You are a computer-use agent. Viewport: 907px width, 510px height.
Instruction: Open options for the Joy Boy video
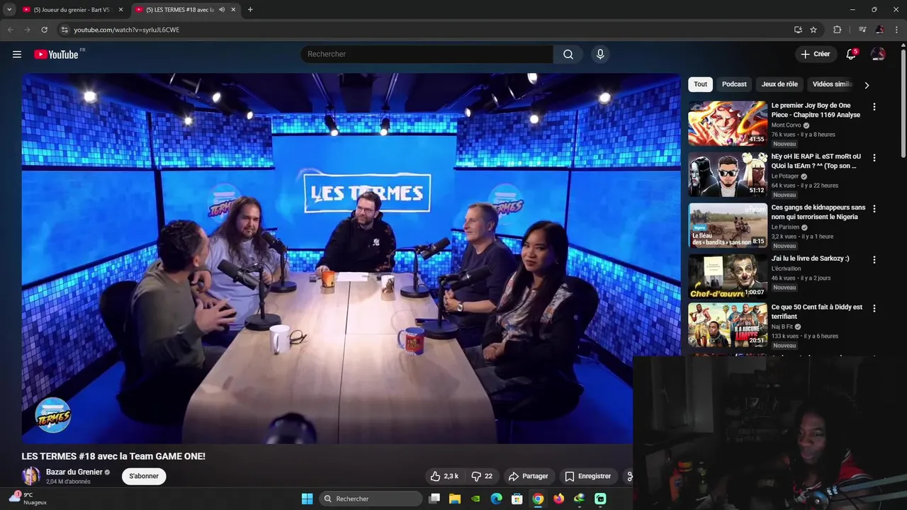pos(874,107)
